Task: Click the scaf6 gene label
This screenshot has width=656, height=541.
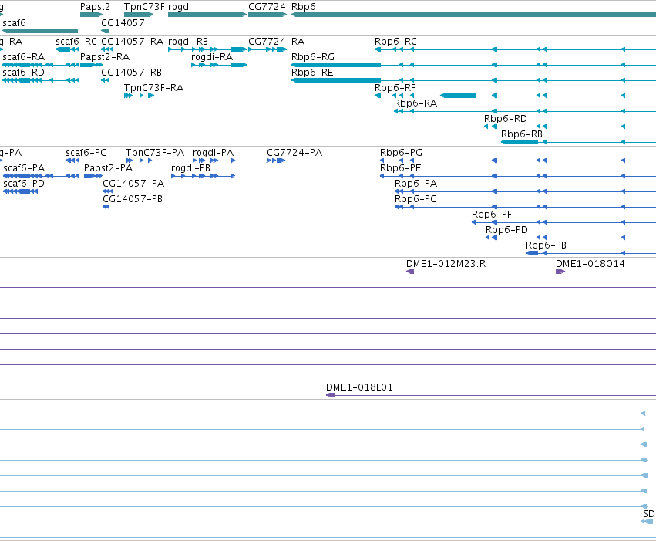Action: (x=14, y=22)
